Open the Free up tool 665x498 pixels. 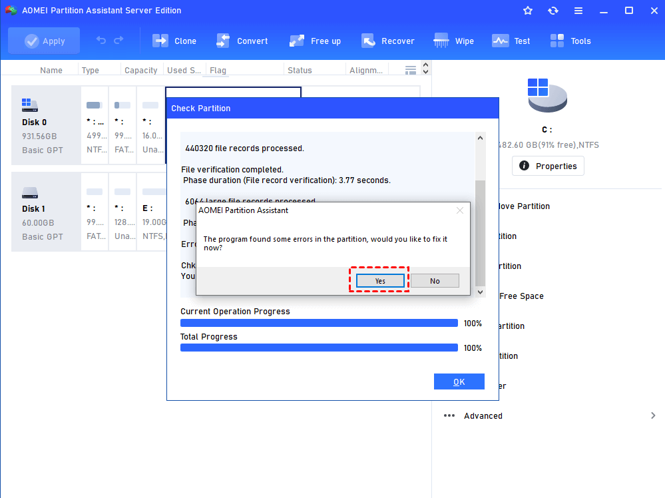[315, 41]
